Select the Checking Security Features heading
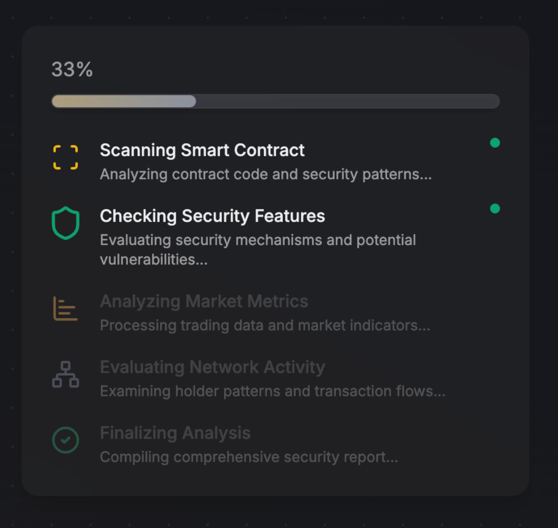Screen dimensions: 558x528 (212, 216)
